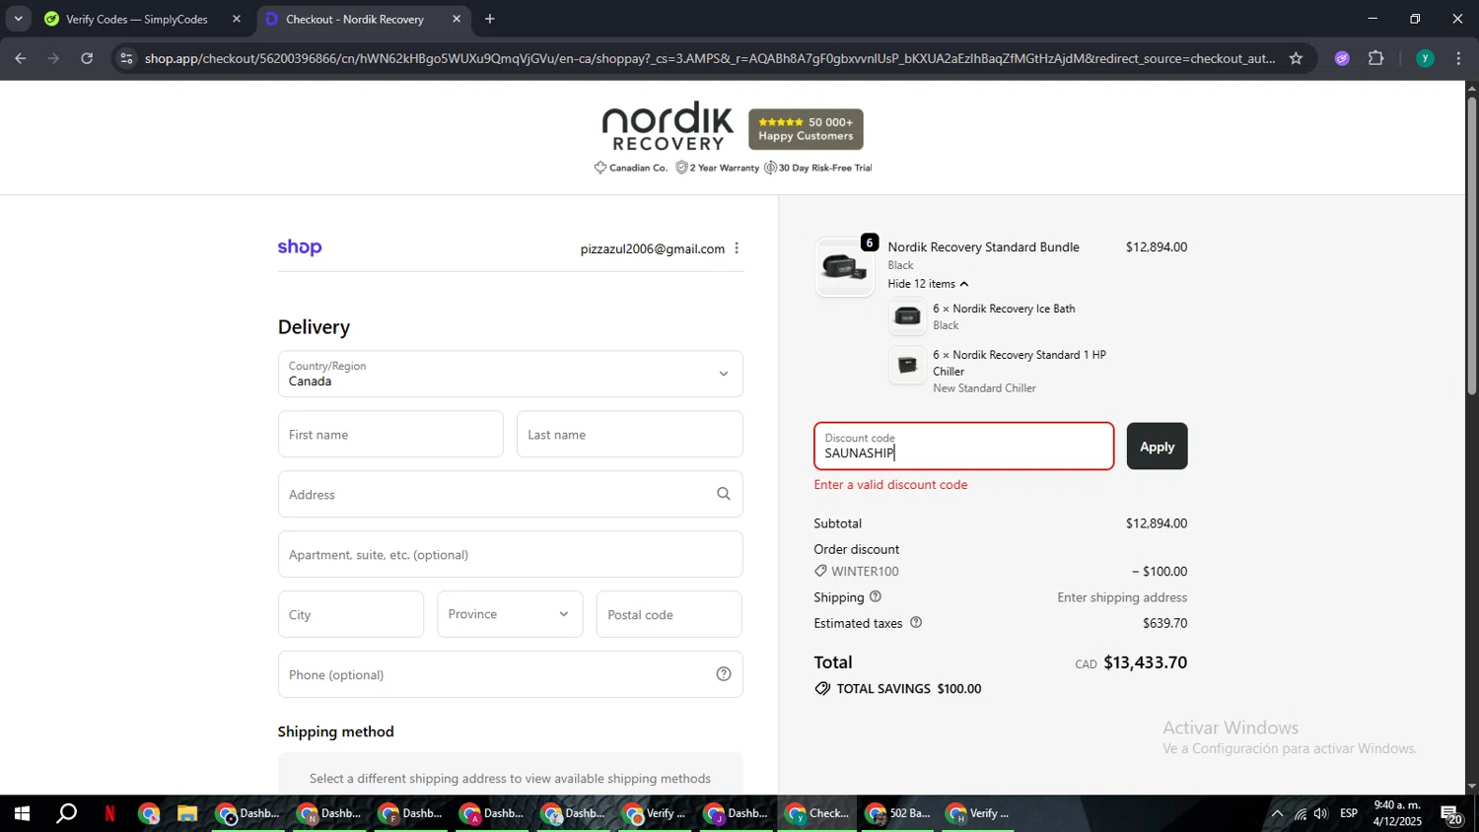
Task: Switch to the Check... Chrome taskbar window
Action: point(816,813)
